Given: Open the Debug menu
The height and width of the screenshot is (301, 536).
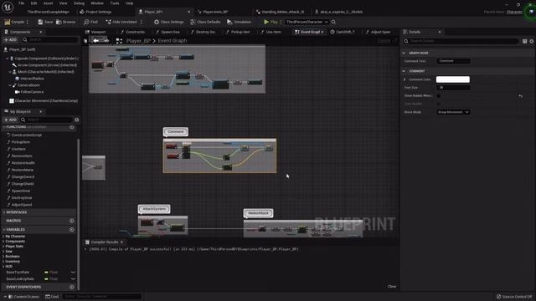Looking at the screenshot, I should tap(79, 3).
